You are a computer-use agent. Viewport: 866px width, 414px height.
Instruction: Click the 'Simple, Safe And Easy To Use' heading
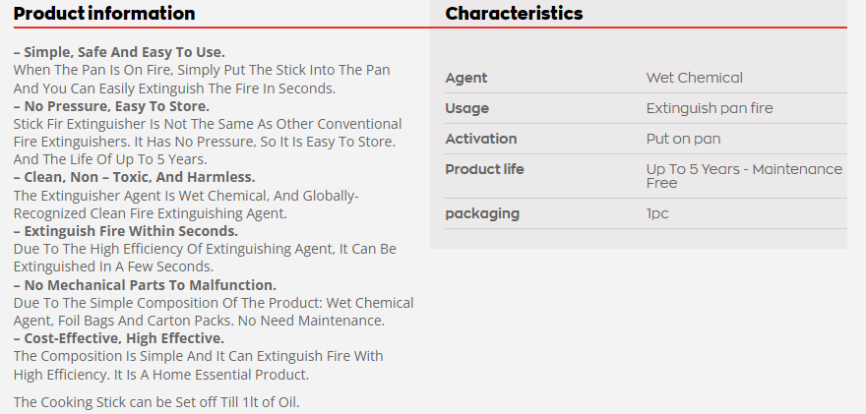[x=119, y=52]
